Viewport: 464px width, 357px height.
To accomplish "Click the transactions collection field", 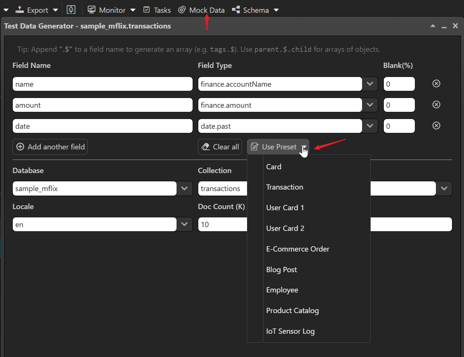I will pos(222,188).
